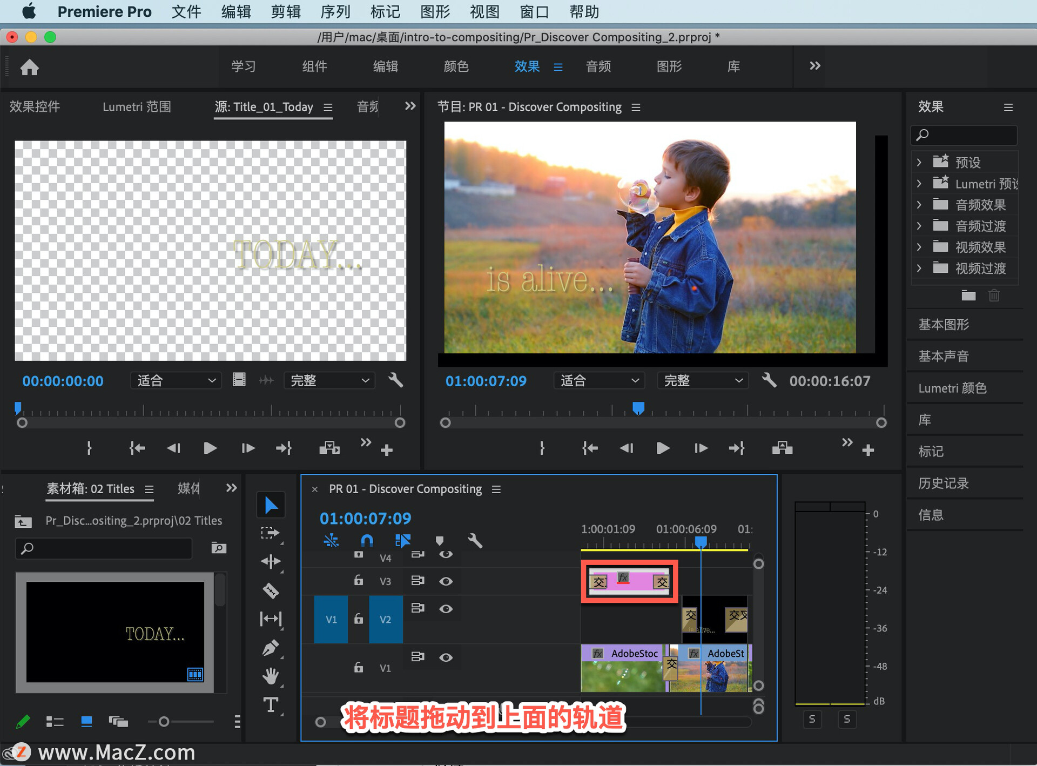The width and height of the screenshot is (1037, 766).
Task: Toggle V2 sync lock
Action: [418, 608]
